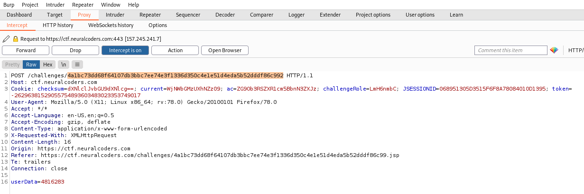The height and width of the screenshot is (194, 584).
Task: Open the Project options tab
Action: pyautogui.click(x=373, y=15)
